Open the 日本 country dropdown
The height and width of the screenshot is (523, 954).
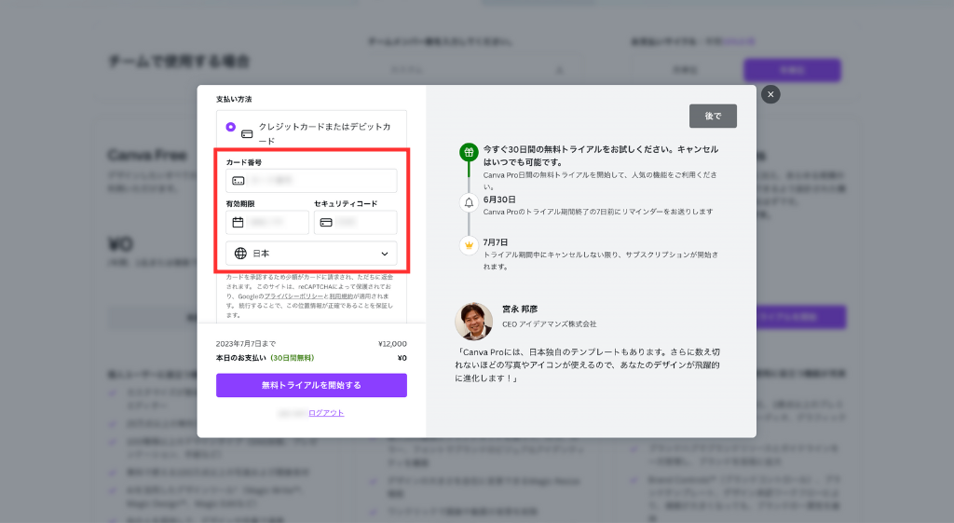click(311, 254)
